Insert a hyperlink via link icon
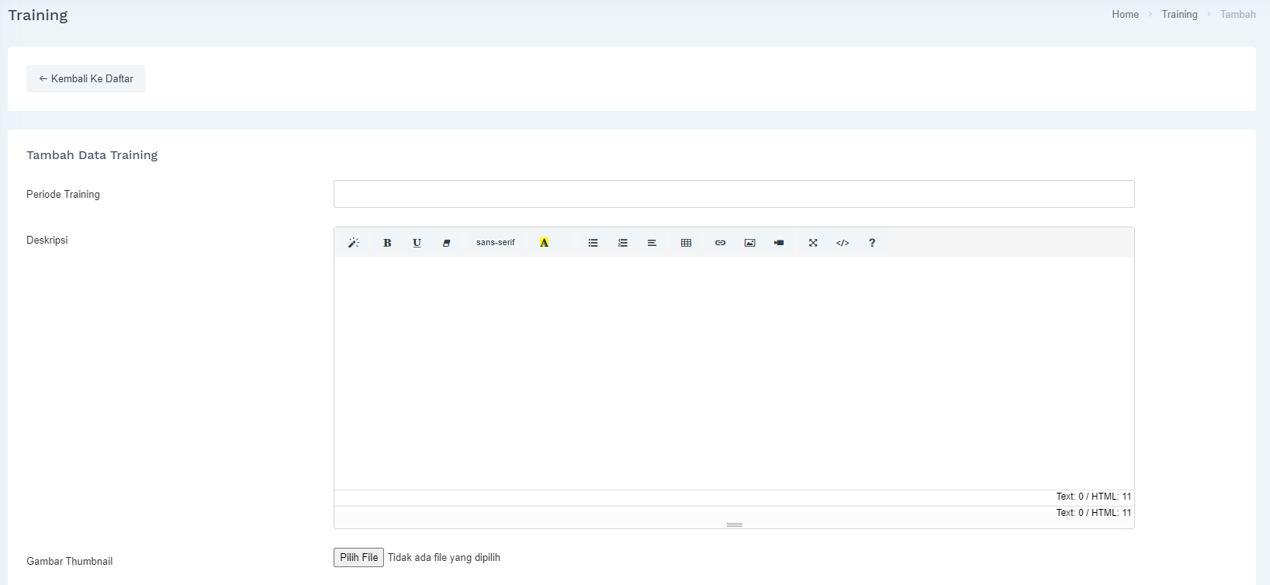This screenshot has height=585, width=1270. coord(720,243)
